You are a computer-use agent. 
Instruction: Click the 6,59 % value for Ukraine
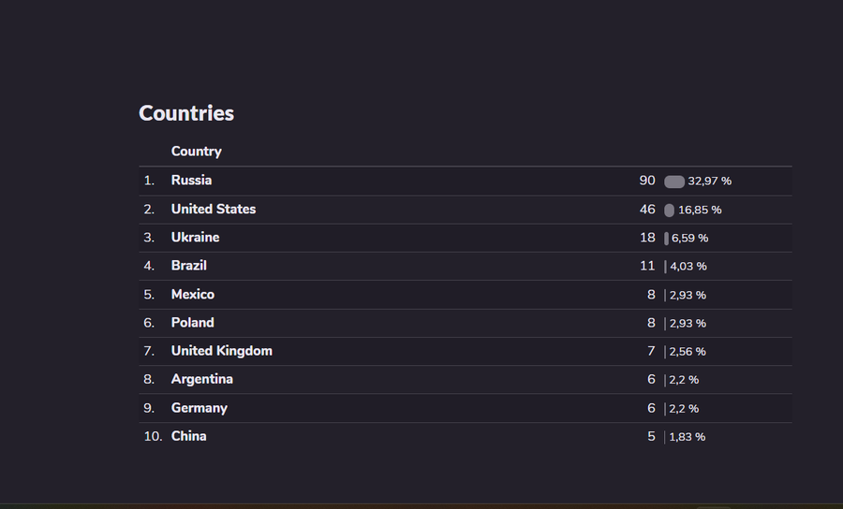click(x=689, y=239)
